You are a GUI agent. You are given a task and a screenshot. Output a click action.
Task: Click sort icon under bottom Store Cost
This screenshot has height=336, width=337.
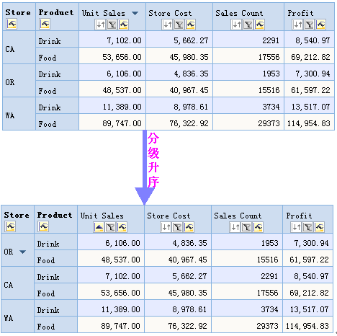point(166,227)
